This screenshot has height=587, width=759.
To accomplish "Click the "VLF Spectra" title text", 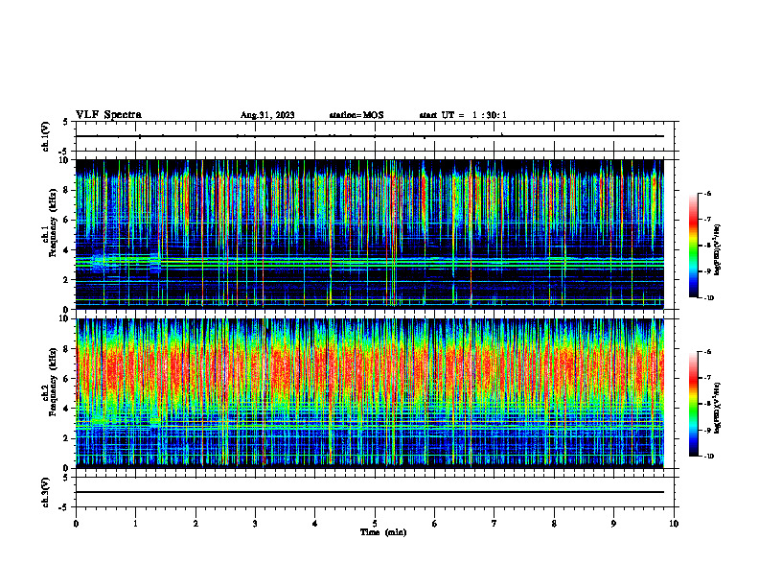I will point(108,115).
